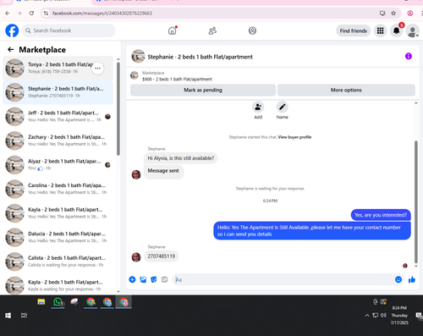Open Task View on the taskbar
The width and height of the screenshot is (423, 336).
[25, 316]
